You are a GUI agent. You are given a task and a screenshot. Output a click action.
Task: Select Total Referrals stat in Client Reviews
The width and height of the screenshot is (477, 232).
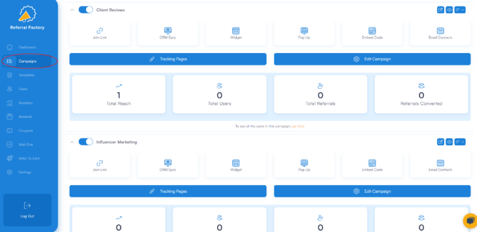click(320, 95)
